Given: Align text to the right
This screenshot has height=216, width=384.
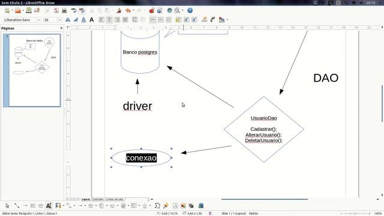Looking at the screenshot, I should tap(118, 20).
